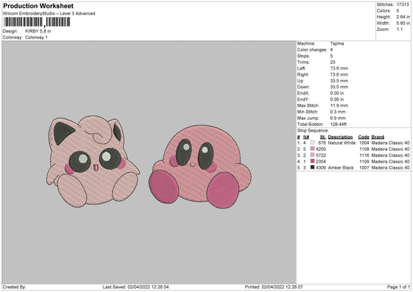Click the Brand column header
The width and height of the screenshot is (413, 292).
tap(379, 136)
